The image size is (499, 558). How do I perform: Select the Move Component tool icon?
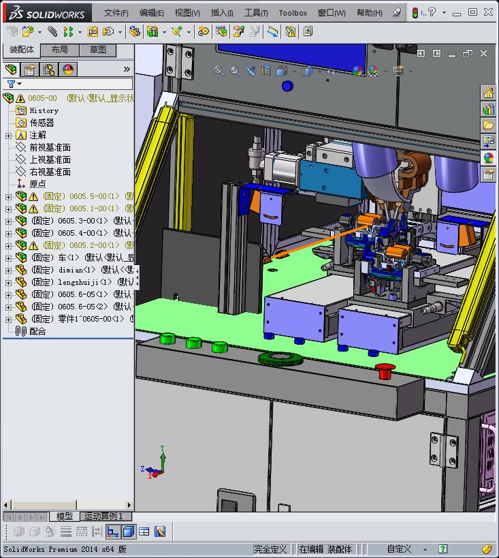tap(108, 31)
